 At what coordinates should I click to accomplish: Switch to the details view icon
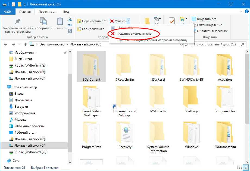pyautogui.click(x=239, y=167)
